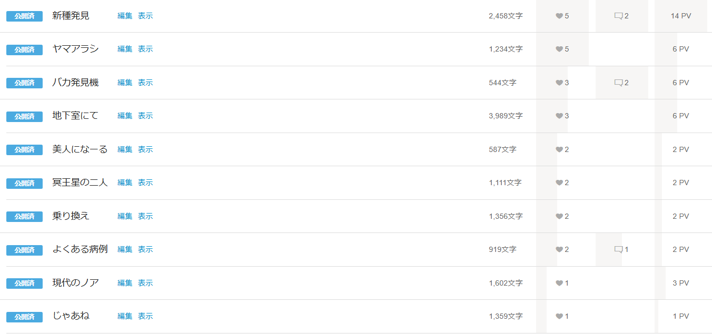Viewport: 712px width, 334px height.
Task: Click the heart icon for じゃあね
Action: point(559,316)
